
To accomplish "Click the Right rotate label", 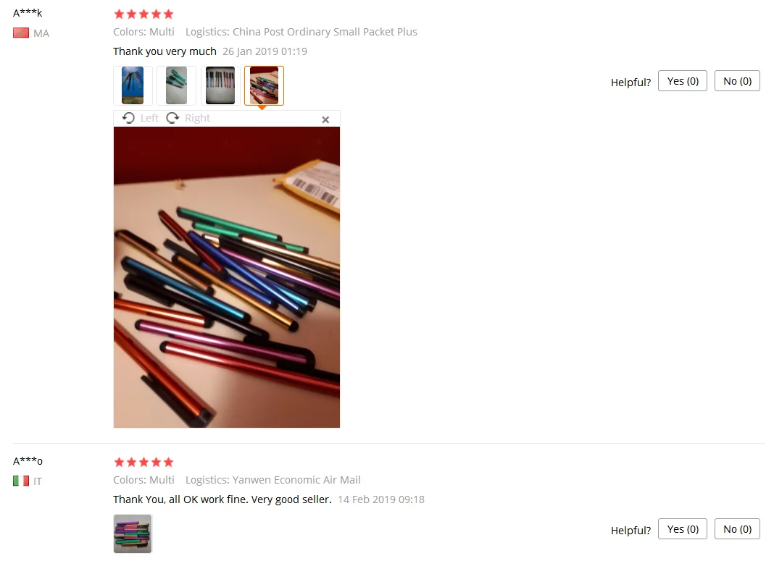I will pyautogui.click(x=197, y=118).
